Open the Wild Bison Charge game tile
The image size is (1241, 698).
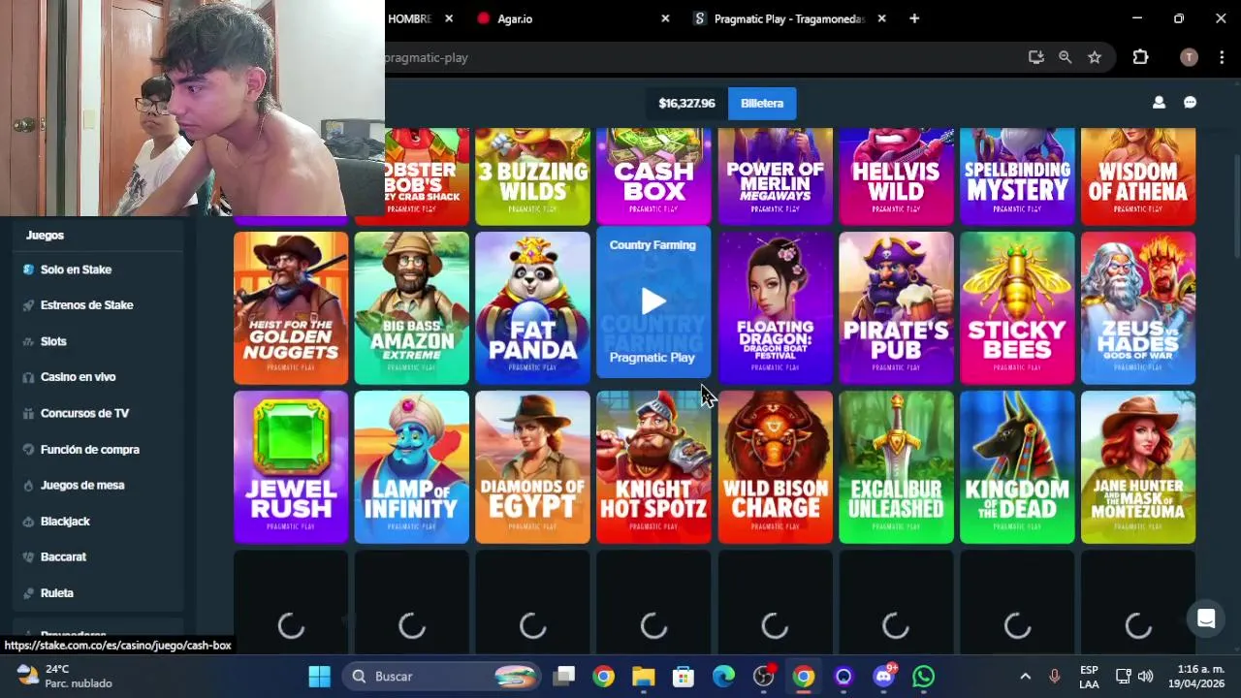pyautogui.click(x=775, y=467)
